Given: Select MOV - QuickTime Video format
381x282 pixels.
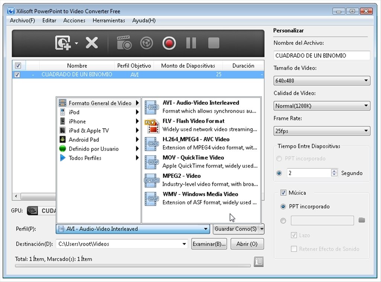Looking at the screenshot, I should (201, 162).
